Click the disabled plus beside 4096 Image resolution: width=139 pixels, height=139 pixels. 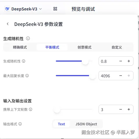tap(129, 76)
